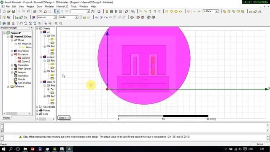This screenshot has width=270, height=152.
Task: Click the Open file folder icon
Action: (x=8, y=11)
